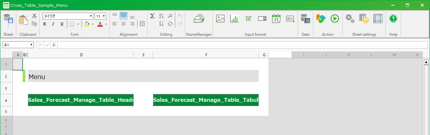
Task: Click the Sales_Forecast_Manage_Table_Header button
Action: pos(81,100)
